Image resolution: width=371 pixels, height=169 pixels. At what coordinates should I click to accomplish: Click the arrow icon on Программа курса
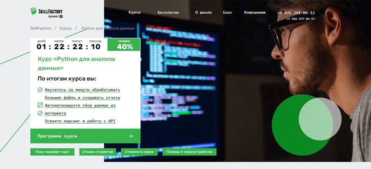point(131,136)
